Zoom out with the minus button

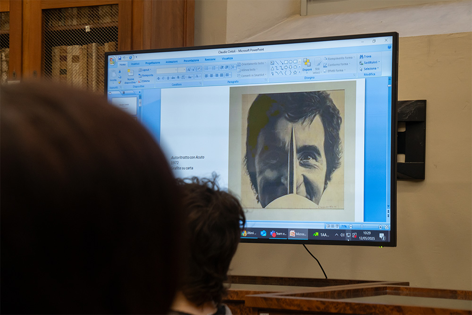coord(351,227)
